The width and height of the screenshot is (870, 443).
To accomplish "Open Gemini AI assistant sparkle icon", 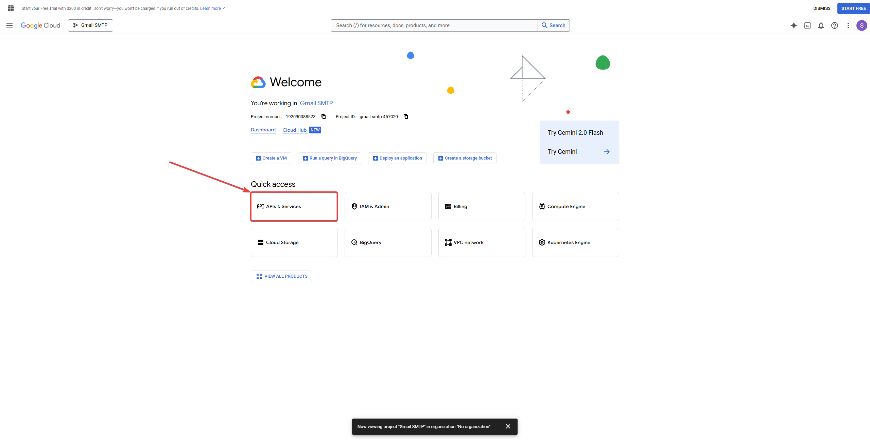I will click(794, 25).
